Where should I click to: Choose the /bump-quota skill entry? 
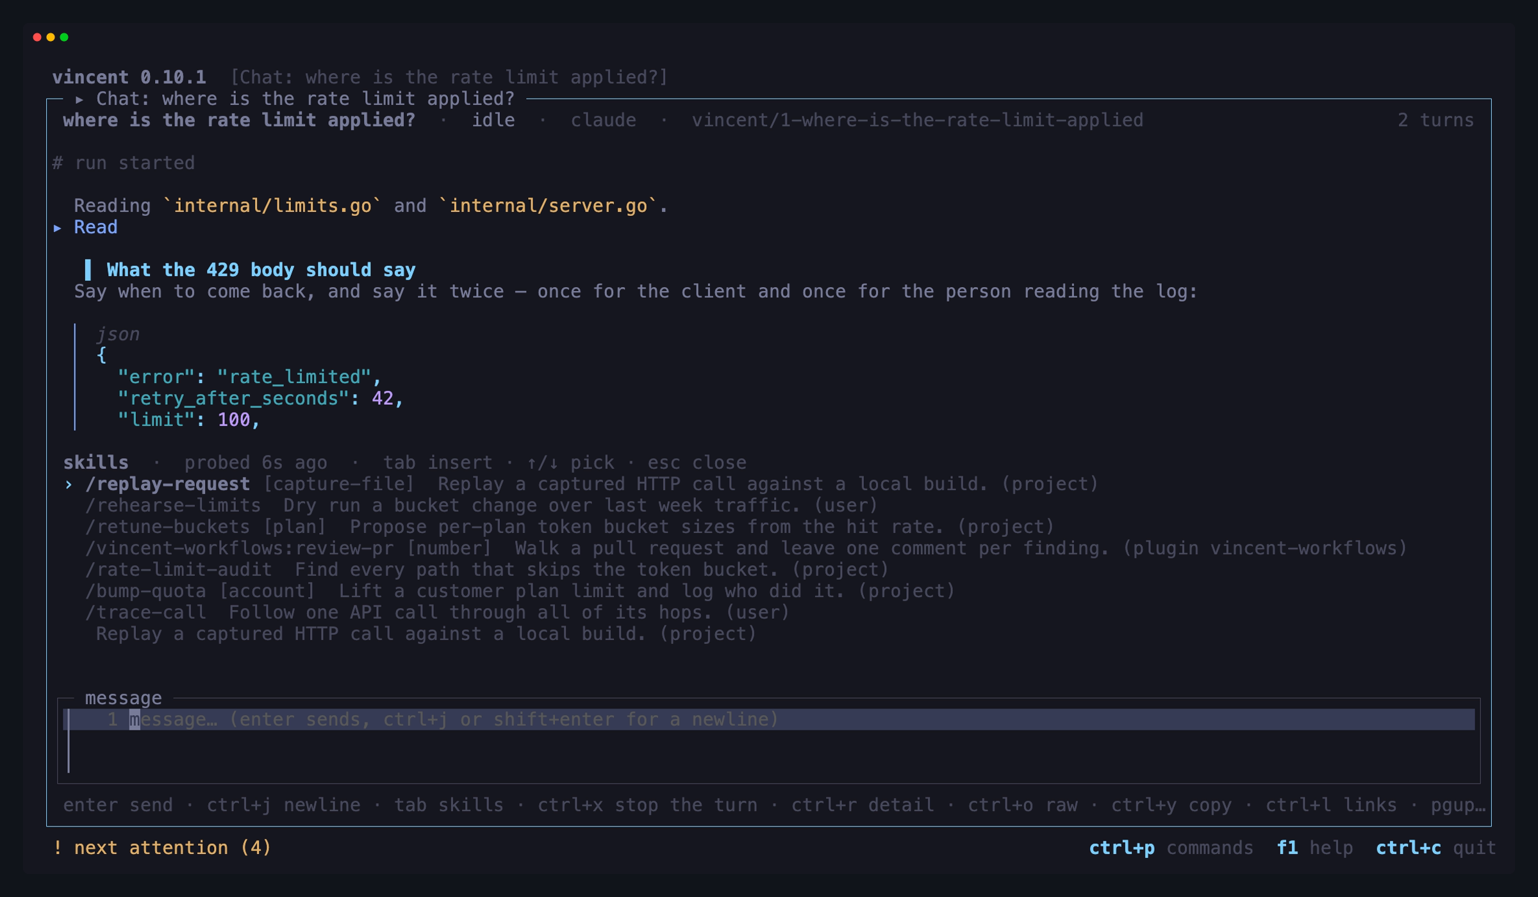point(520,591)
